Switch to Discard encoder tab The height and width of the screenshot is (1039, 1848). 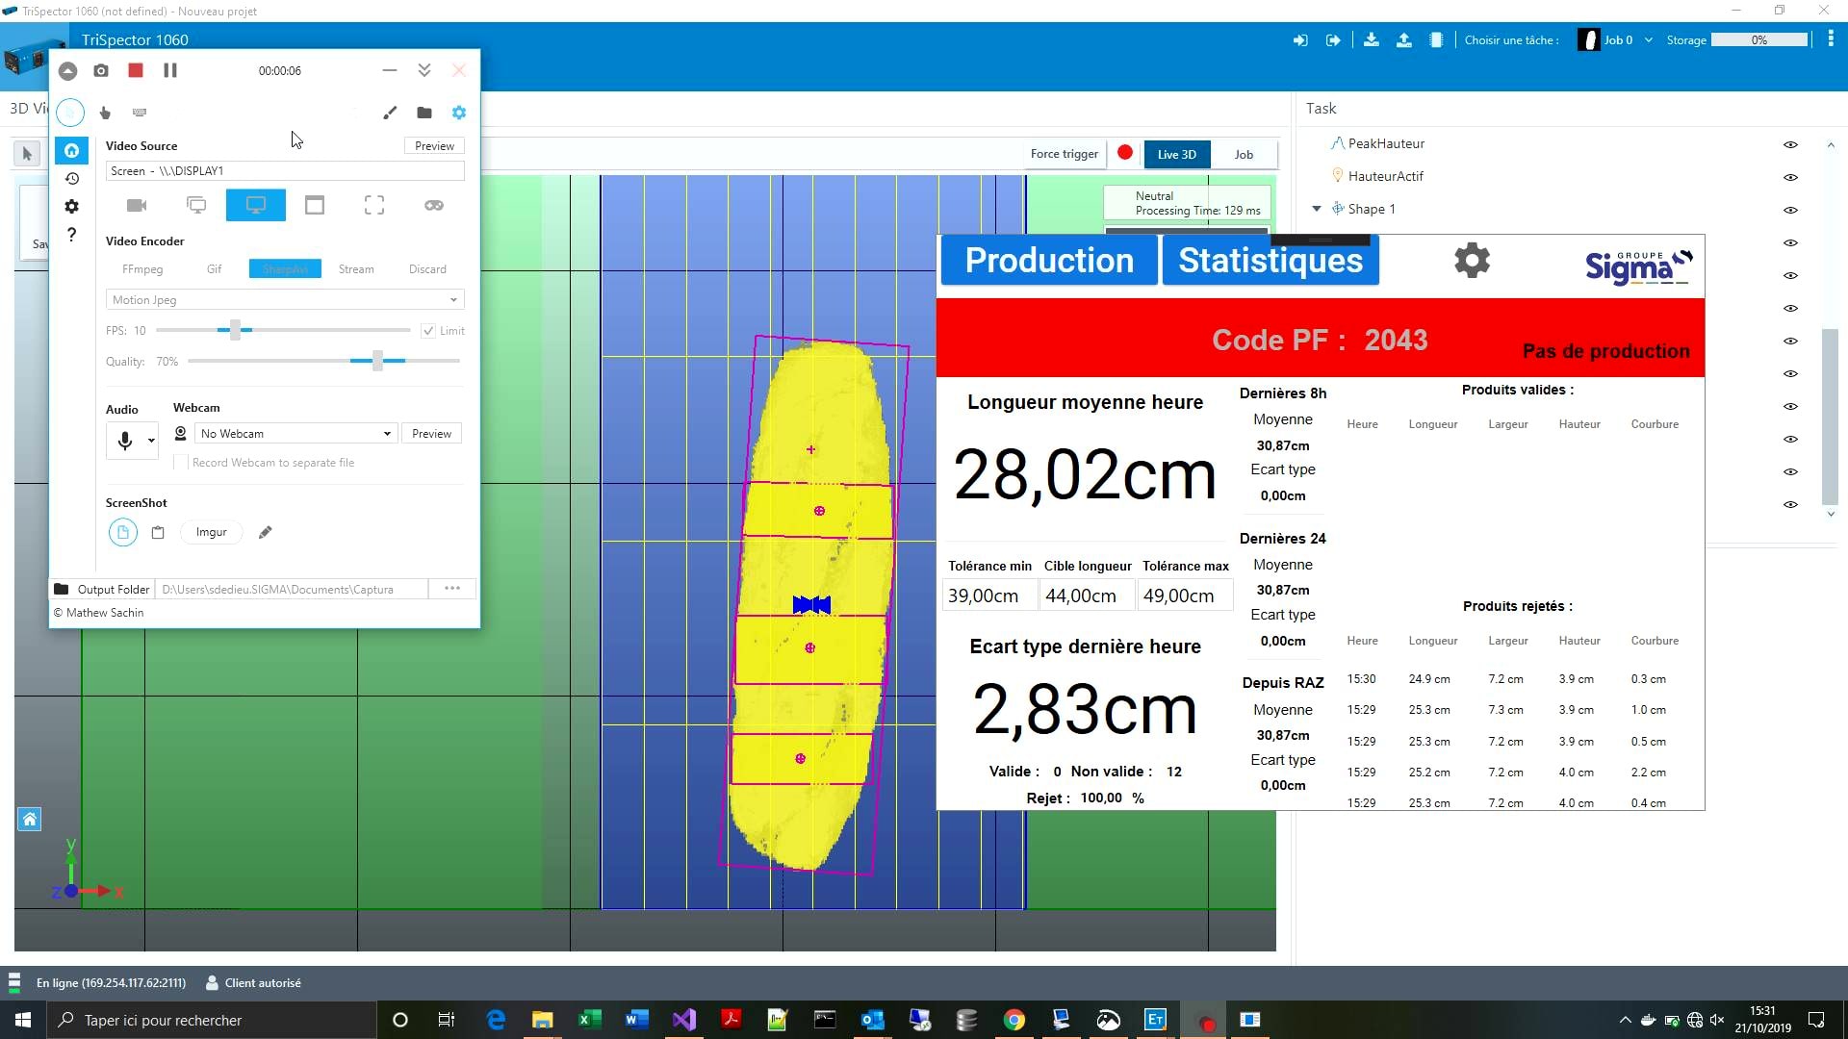(x=427, y=269)
